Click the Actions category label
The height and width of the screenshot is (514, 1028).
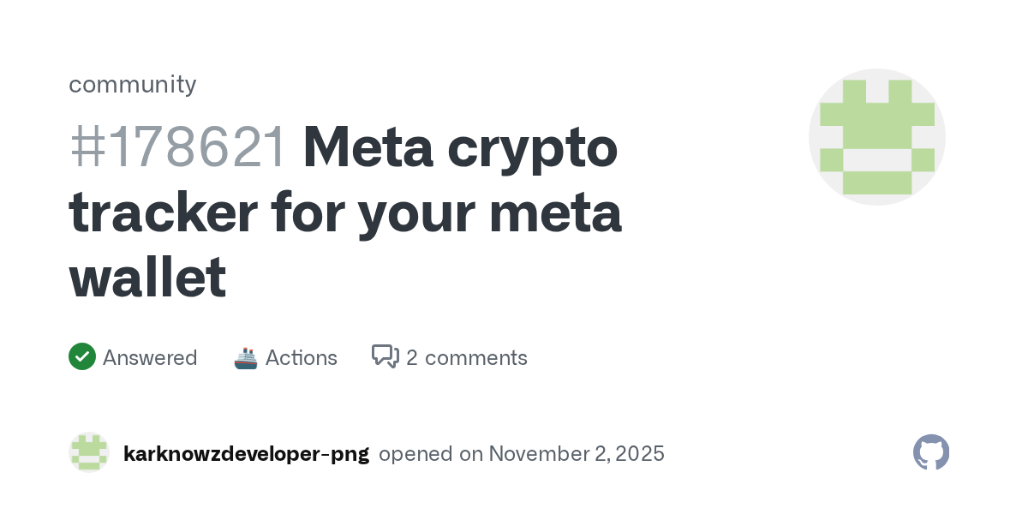pos(302,358)
